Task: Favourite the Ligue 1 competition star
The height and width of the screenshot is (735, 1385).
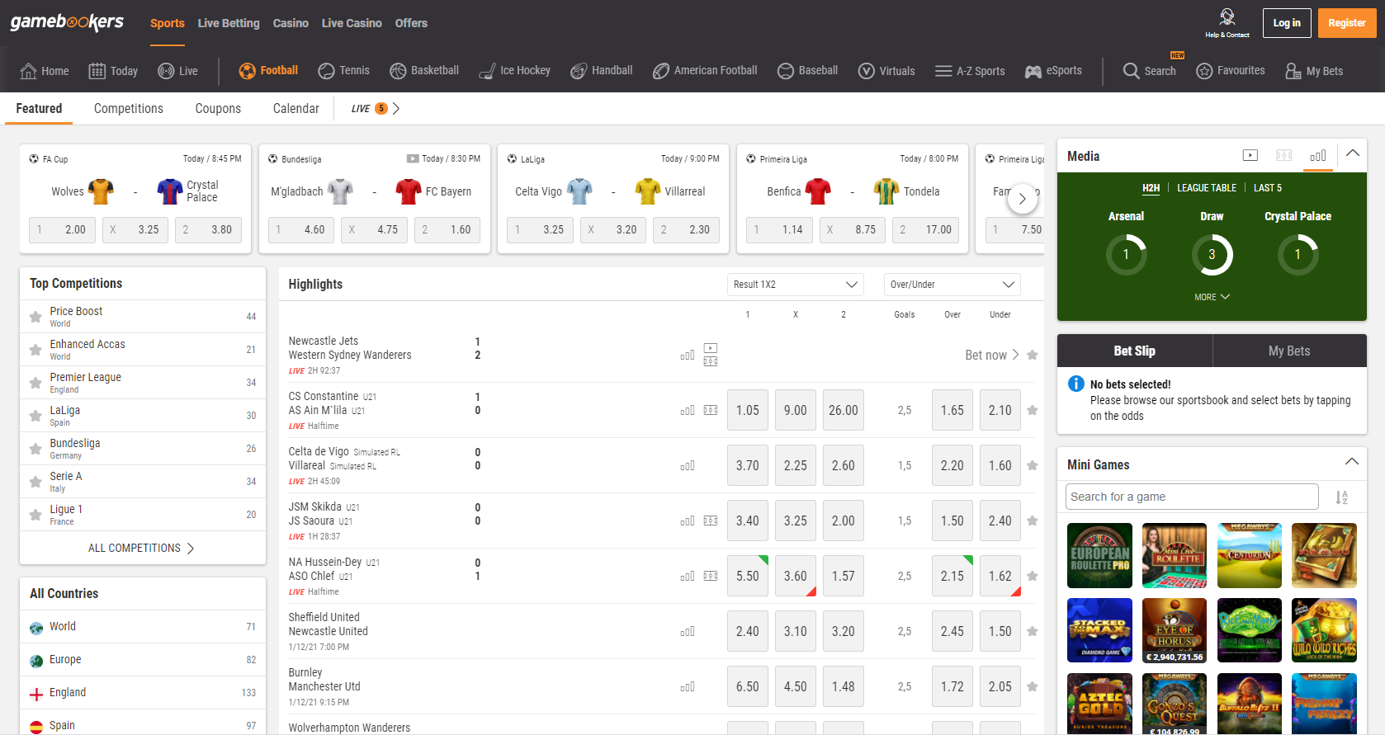Action: click(35, 515)
